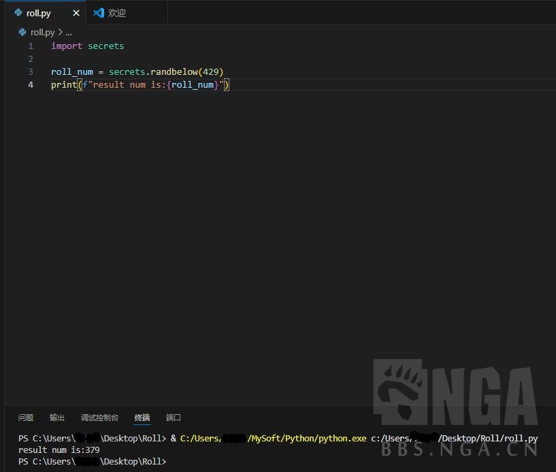Click the Python icon in the breadcrumb
Screen dimensions: 556x472
[22, 32]
